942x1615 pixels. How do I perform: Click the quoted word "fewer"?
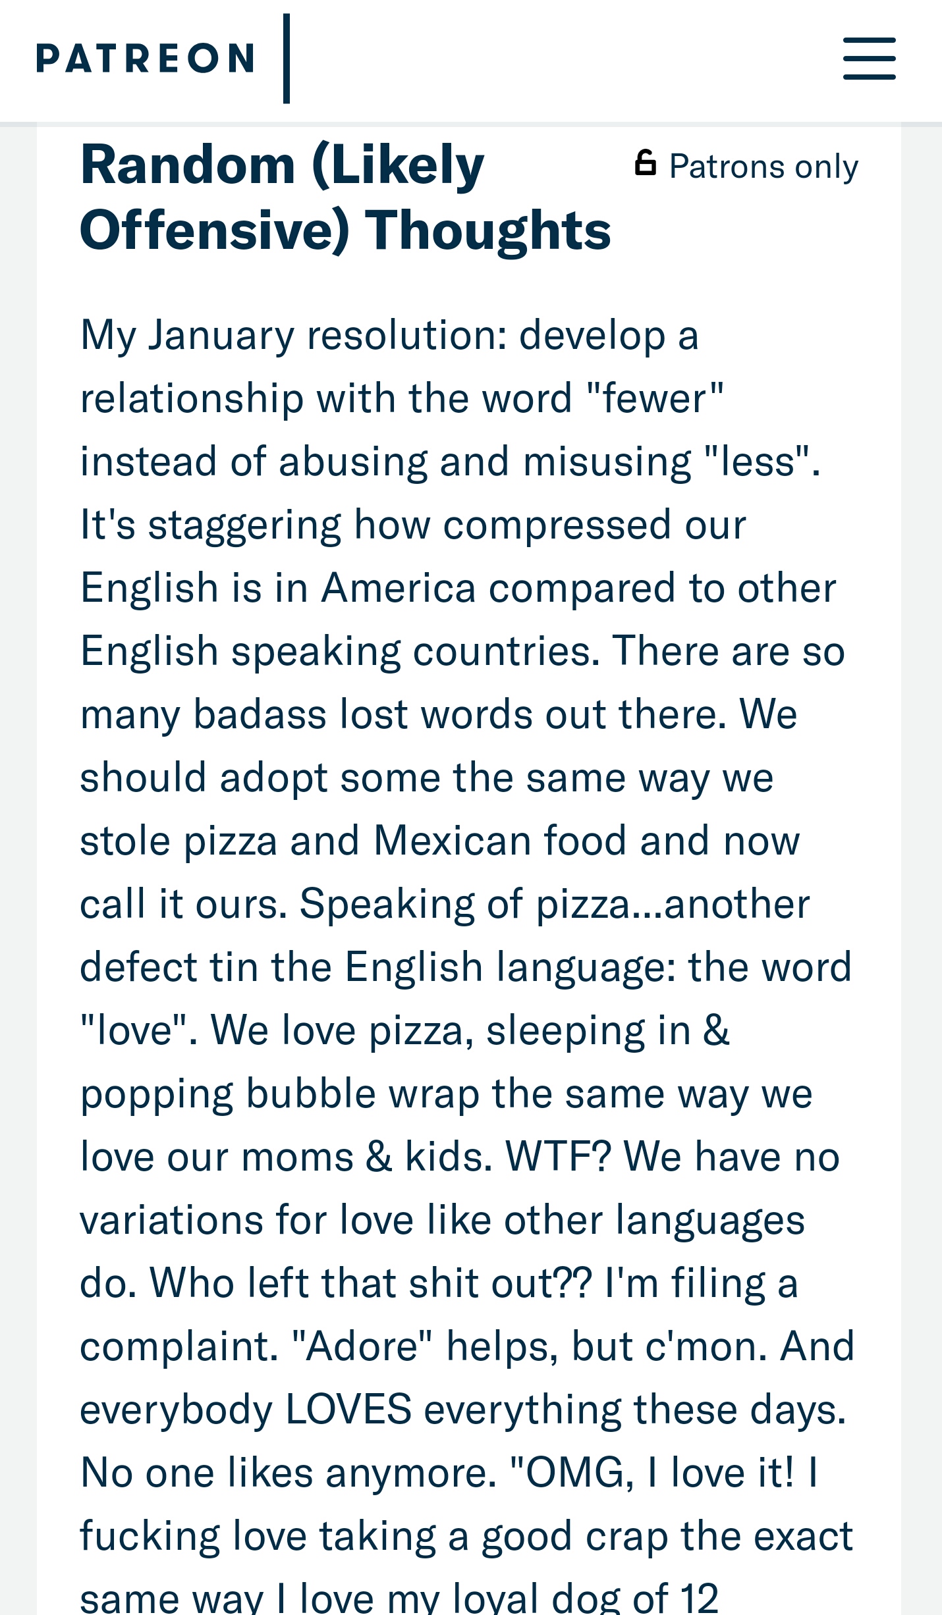[x=654, y=399]
